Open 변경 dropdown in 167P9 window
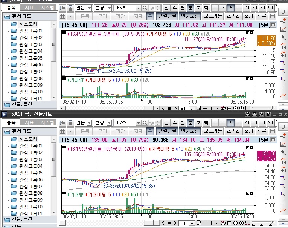 point(109,123)
